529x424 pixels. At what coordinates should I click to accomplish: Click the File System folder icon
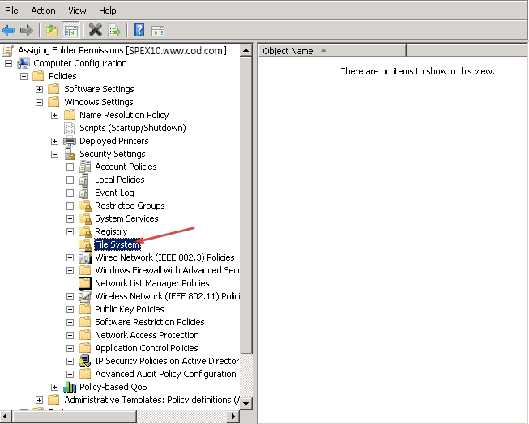coord(85,244)
